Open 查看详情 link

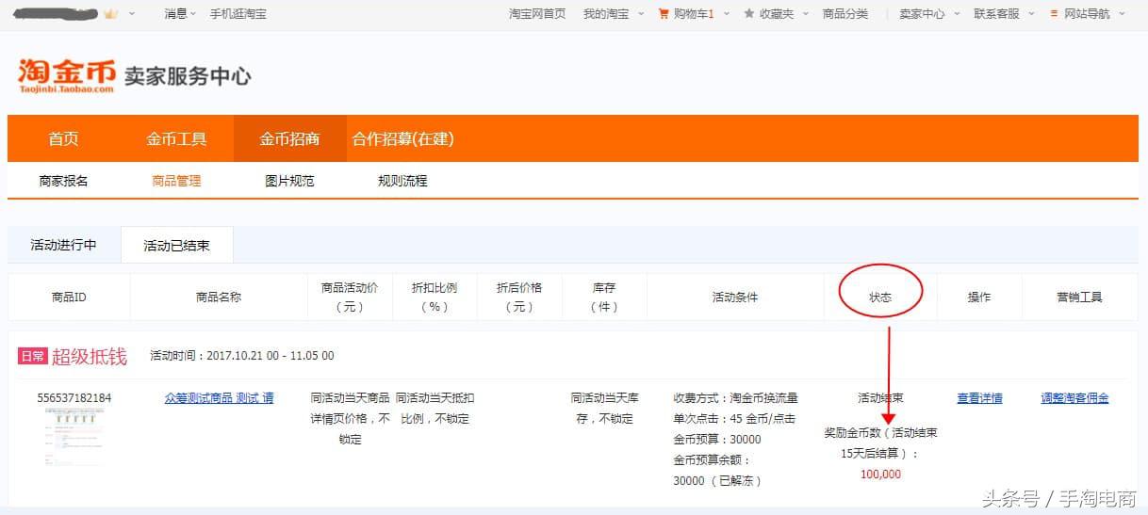[979, 398]
